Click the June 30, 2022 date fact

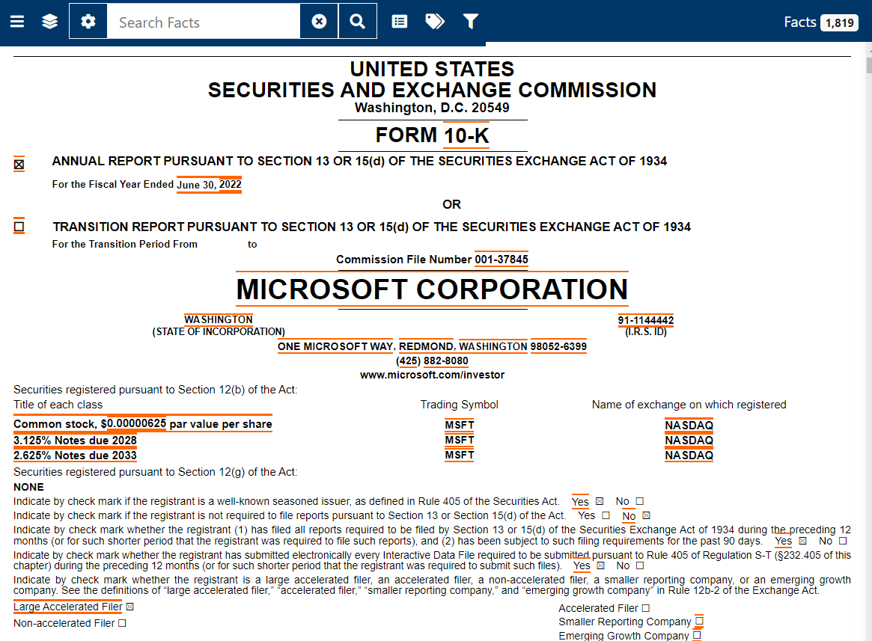click(x=209, y=185)
